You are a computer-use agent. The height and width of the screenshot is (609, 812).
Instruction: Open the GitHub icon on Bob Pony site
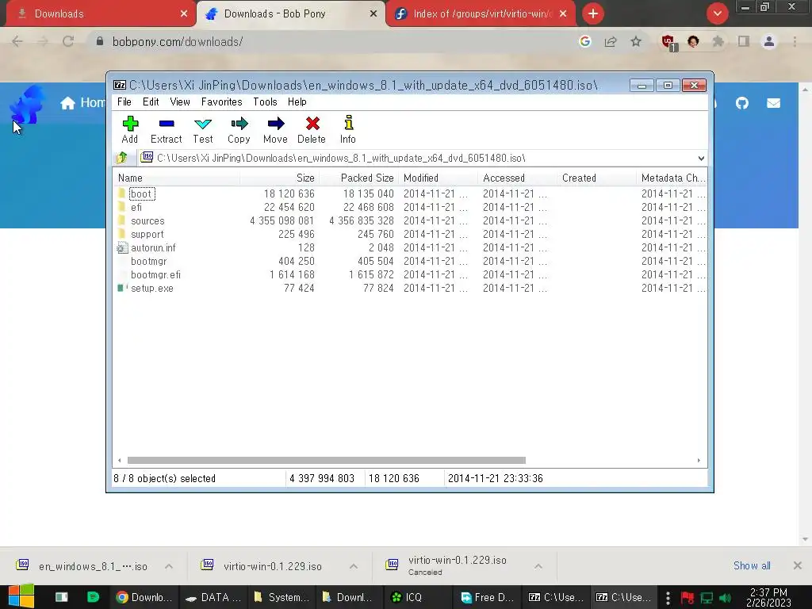click(x=742, y=103)
